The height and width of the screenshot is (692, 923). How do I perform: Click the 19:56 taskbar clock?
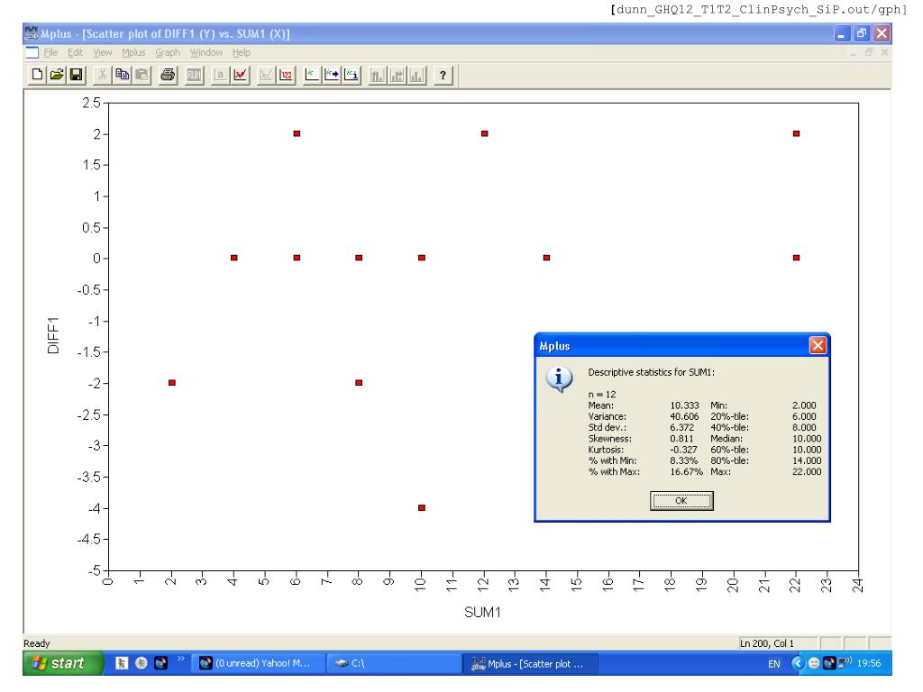pos(869,663)
